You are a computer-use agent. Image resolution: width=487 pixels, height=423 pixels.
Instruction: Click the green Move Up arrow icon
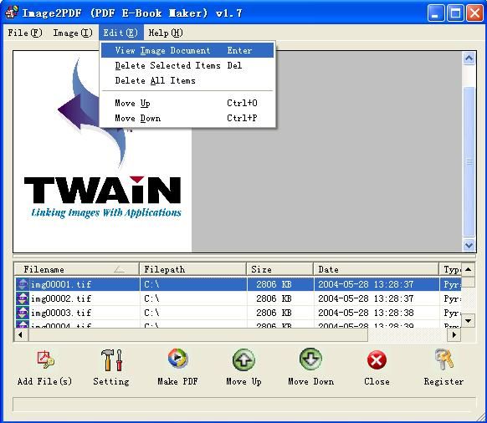pos(243,359)
